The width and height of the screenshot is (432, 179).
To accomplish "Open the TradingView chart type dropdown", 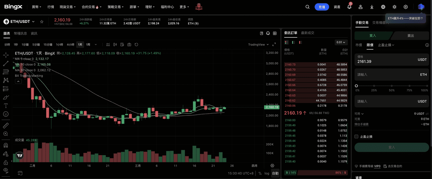I will (259, 44).
